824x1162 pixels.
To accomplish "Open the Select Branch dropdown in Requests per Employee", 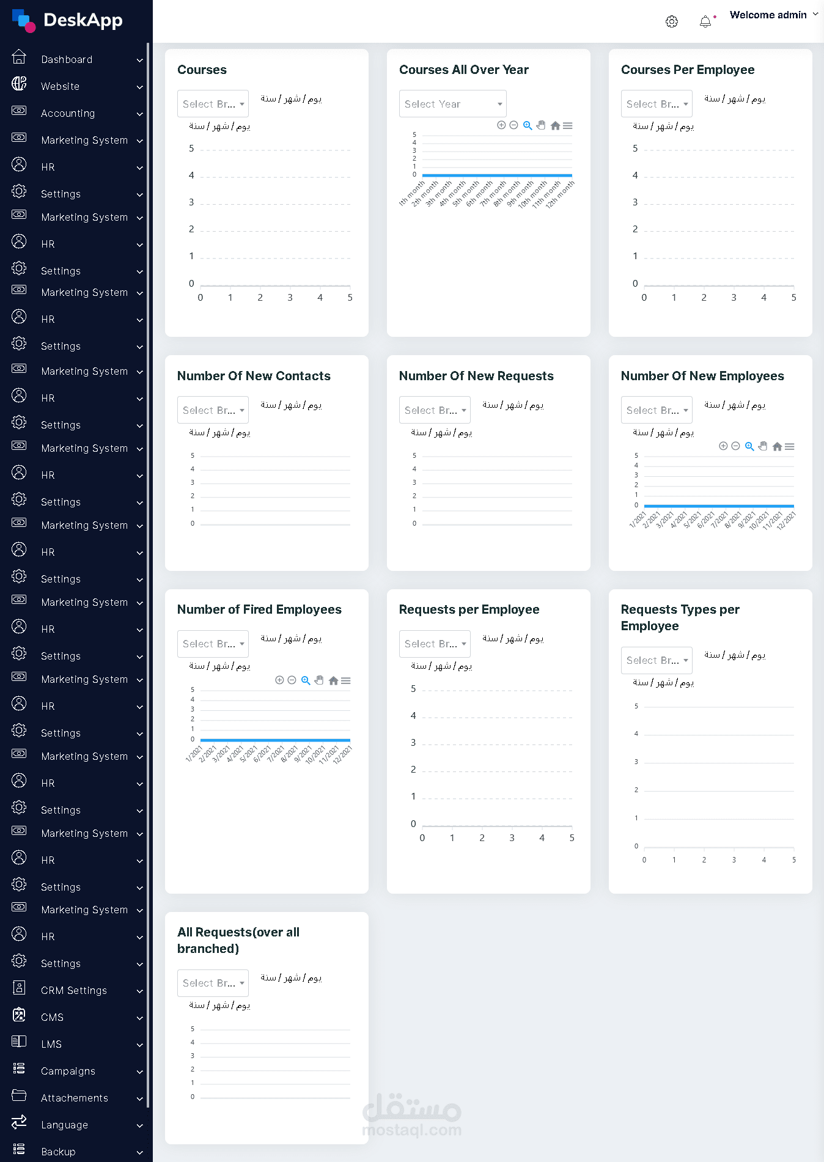I will [435, 644].
